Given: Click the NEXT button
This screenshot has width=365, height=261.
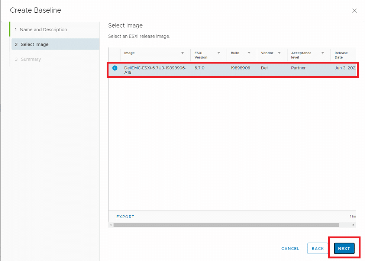Looking at the screenshot, I should 344,248.
